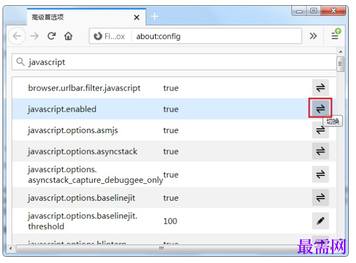The width and height of the screenshot is (356, 263).
Task: Select the javascript.options.asmjs name
Action: 73,130
